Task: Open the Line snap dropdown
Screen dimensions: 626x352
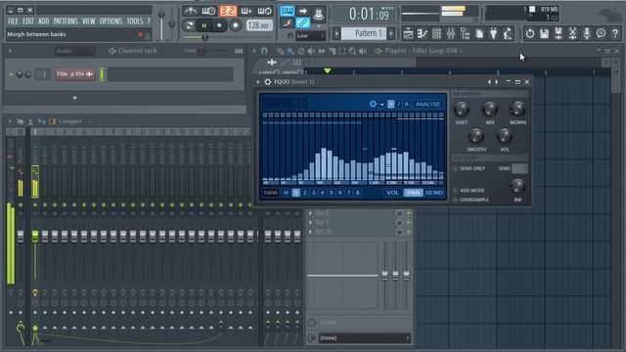Action: pyautogui.click(x=310, y=36)
